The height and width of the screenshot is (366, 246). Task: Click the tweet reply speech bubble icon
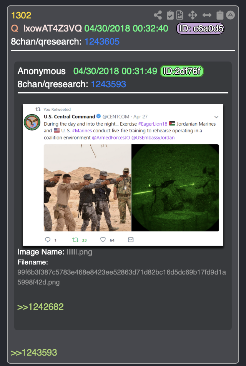click(48, 240)
